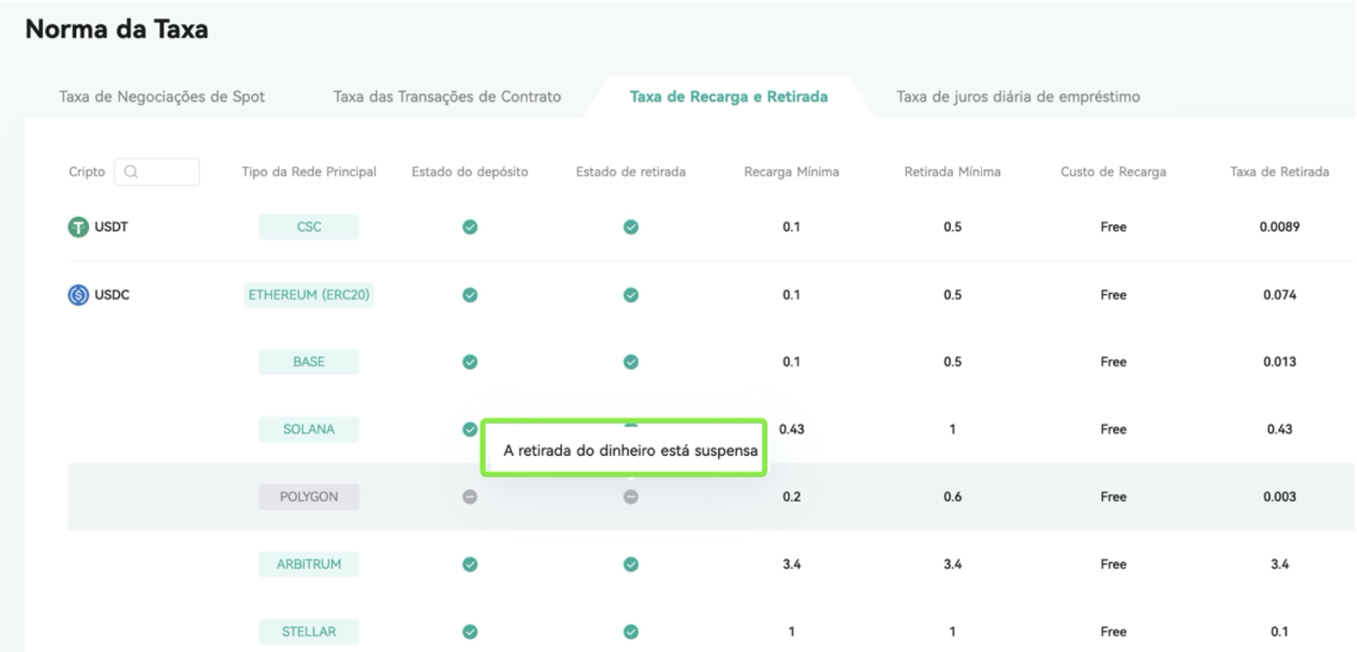
Task: Click the POLYGON deposit suspended icon
Action: (469, 497)
